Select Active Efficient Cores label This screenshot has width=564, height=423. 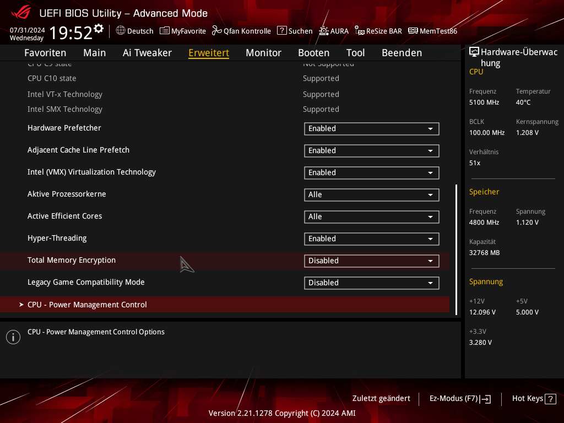coord(65,216)
